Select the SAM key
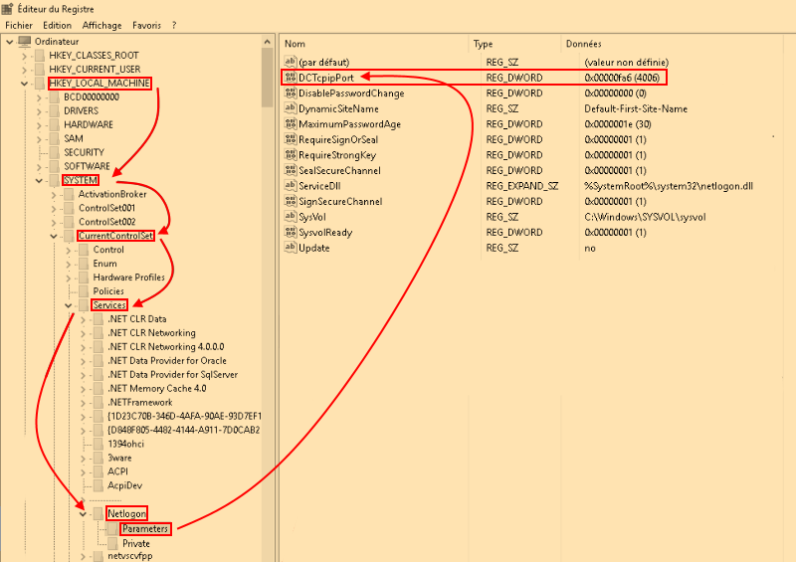 pos(74,138)
